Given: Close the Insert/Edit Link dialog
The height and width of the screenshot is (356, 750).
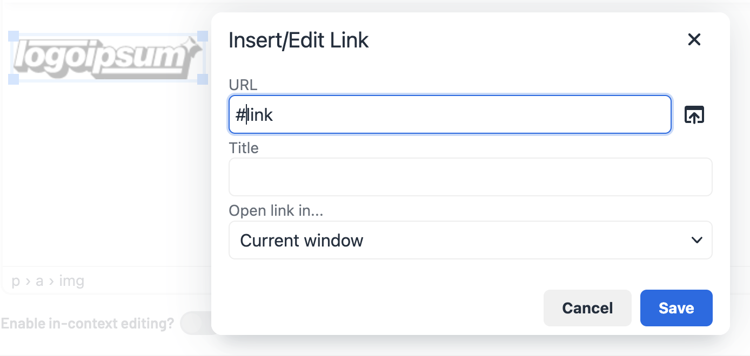Looking at the screenshot, I should 694,39.
